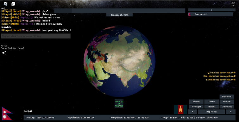This screenshot has width=239, height=122.
Task: Open the three-dot options menu
Action: (233, 4)
